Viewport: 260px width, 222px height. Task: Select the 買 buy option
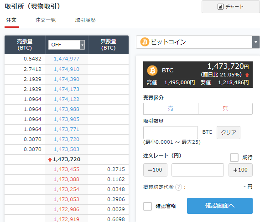pos(225,109)
